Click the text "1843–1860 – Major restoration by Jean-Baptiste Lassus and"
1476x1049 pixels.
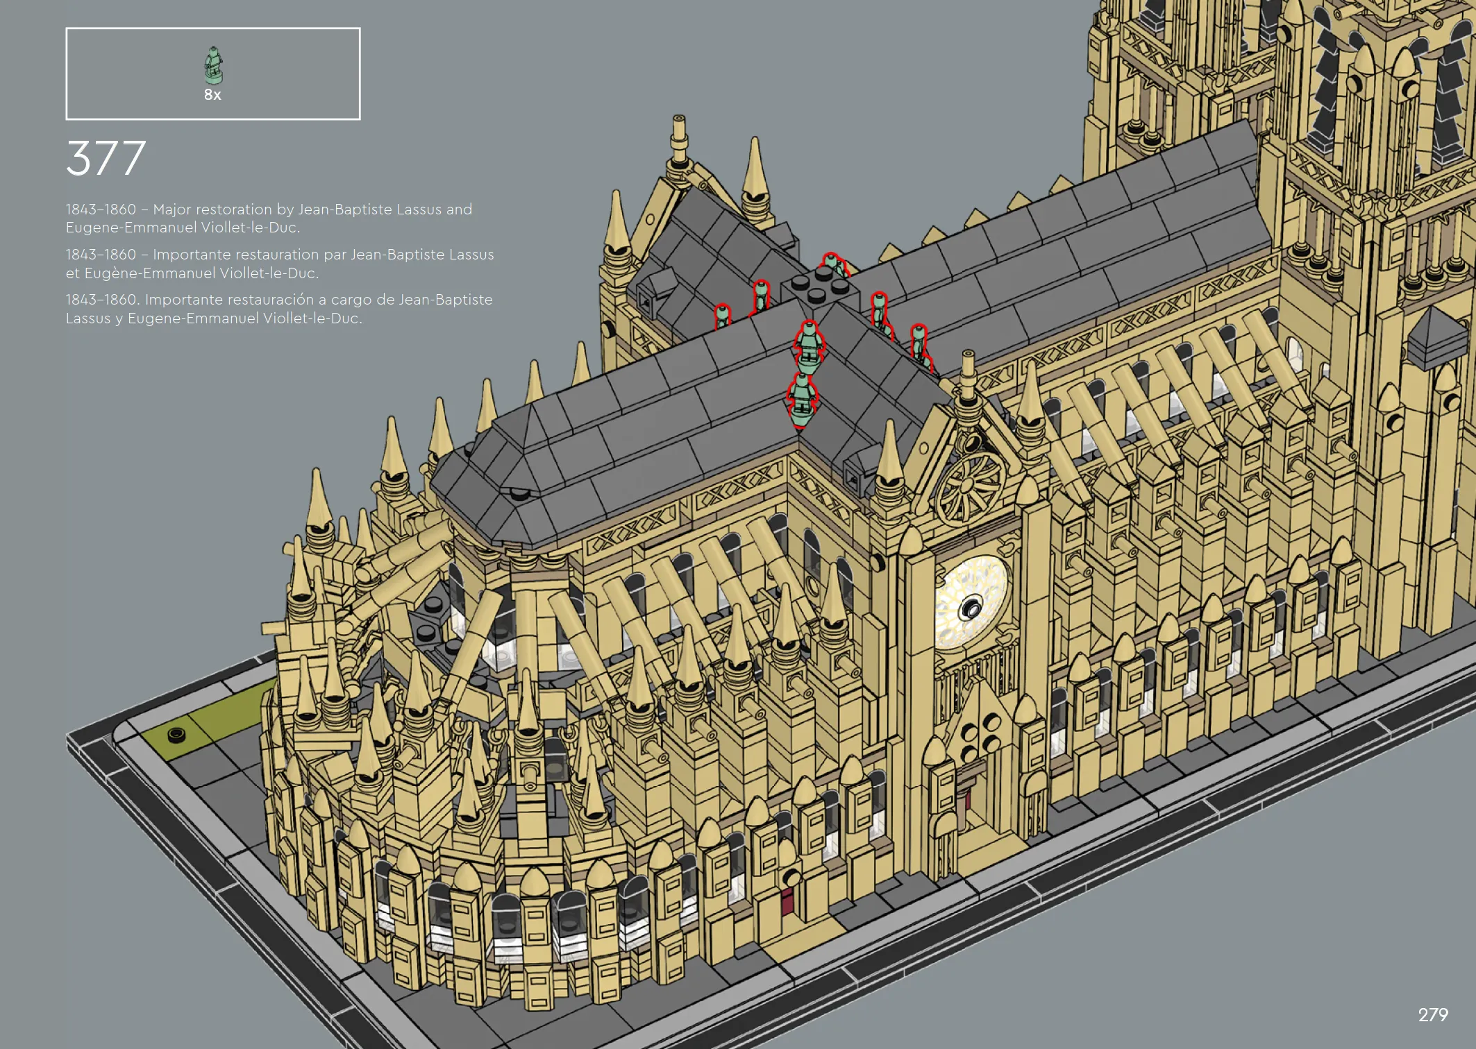coord(269,209)
